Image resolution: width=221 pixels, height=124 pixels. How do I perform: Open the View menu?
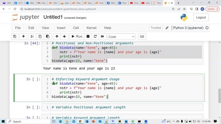45,28
